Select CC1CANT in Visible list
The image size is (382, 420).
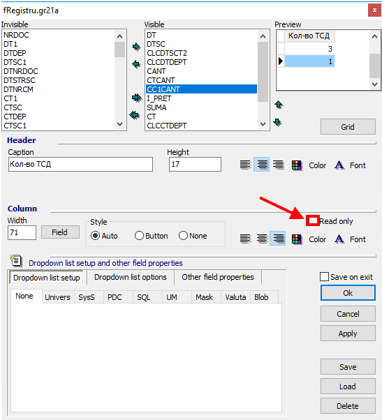202,89
